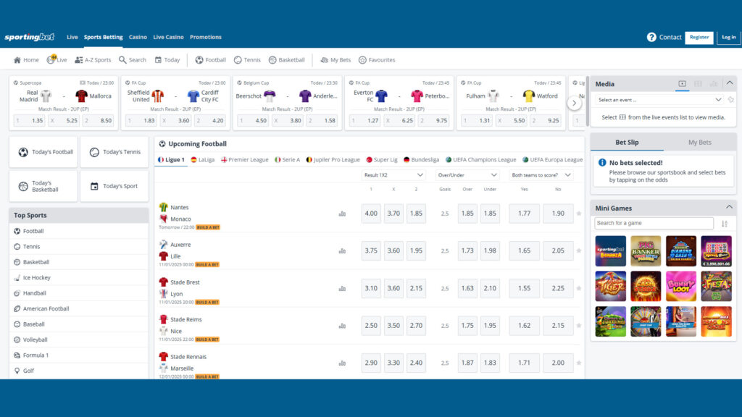Favourite the Auxerre vs Lille match star
742x417 pixels.
tap(579, 251)
